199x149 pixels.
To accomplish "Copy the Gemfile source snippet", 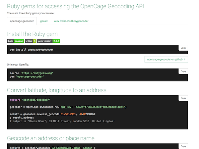I will tap(183, 71).
